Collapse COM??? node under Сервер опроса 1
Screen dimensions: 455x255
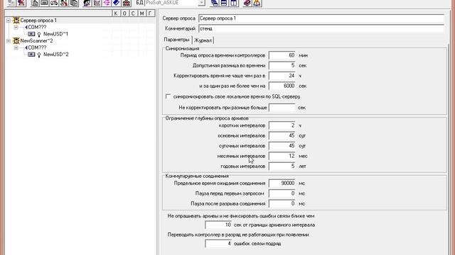[x=16, y=27]
